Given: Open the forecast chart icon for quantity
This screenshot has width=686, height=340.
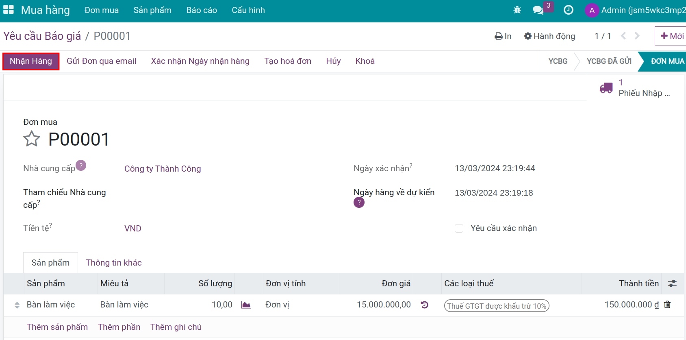Looking at the screenshot, I should [246, 305].
